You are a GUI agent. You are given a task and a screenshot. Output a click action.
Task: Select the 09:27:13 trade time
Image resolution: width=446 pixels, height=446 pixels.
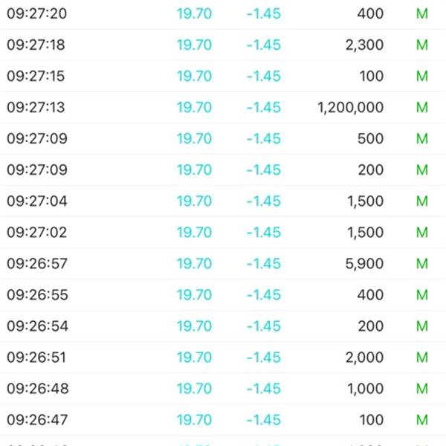point(36,107)
